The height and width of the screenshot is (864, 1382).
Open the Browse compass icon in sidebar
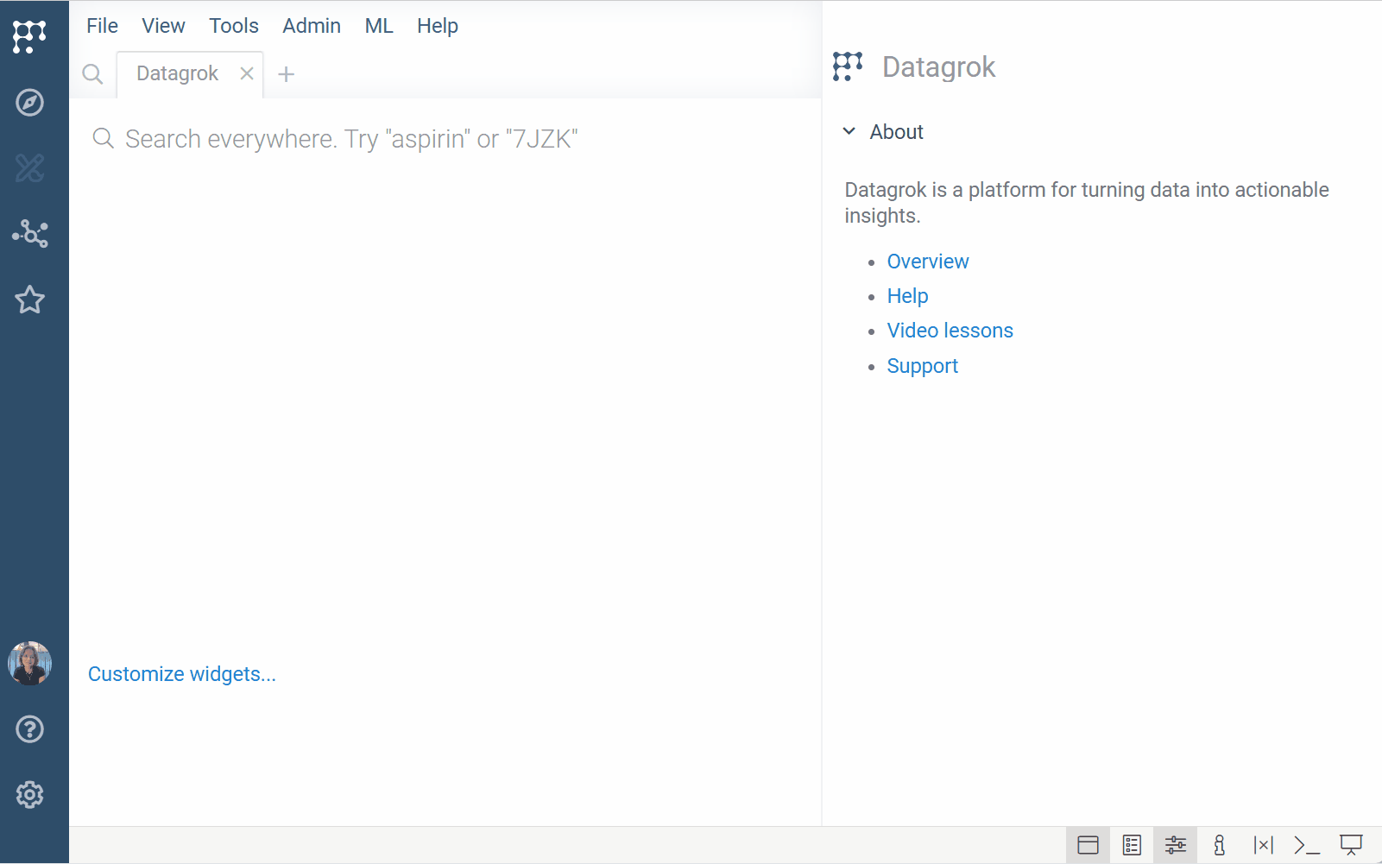[x=30, y=103]
